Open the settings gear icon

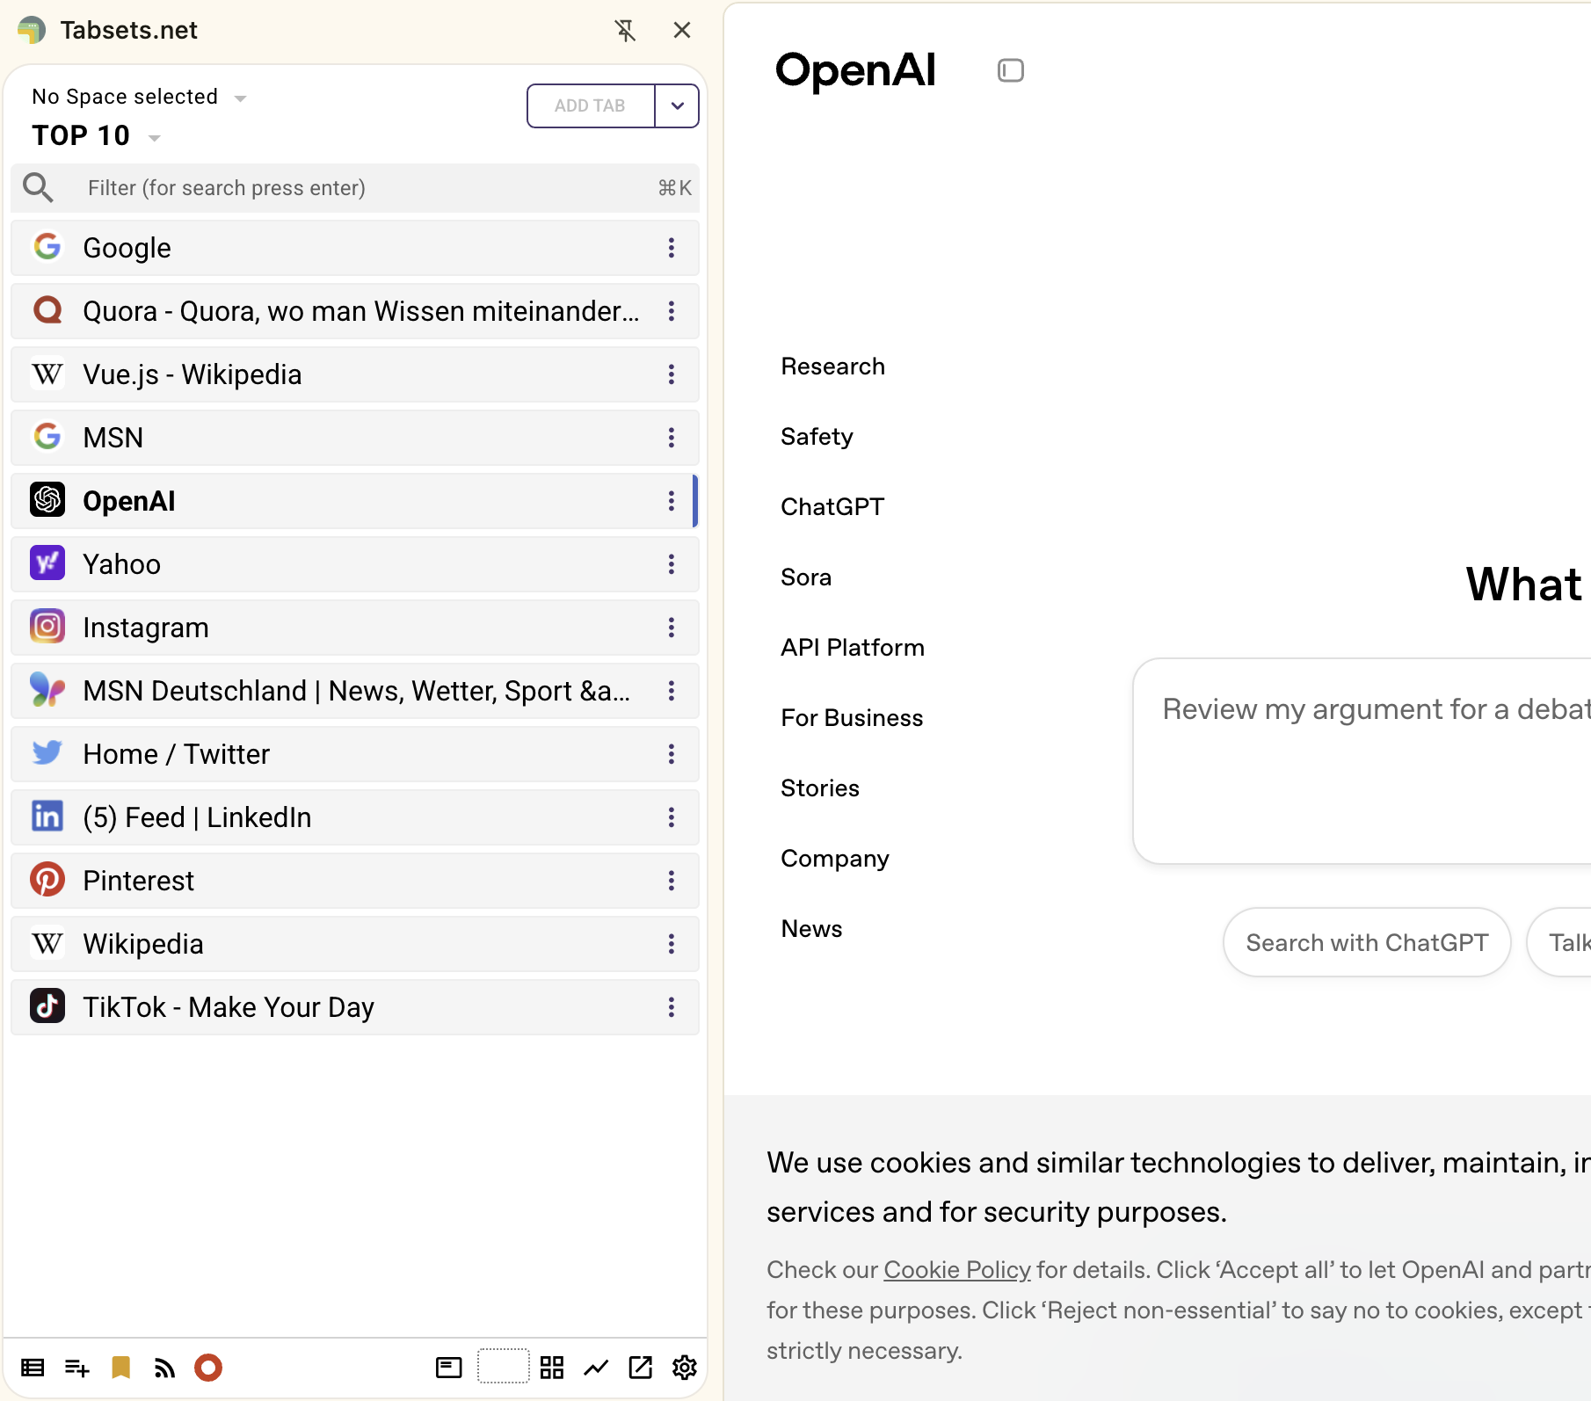[685, 1368]
